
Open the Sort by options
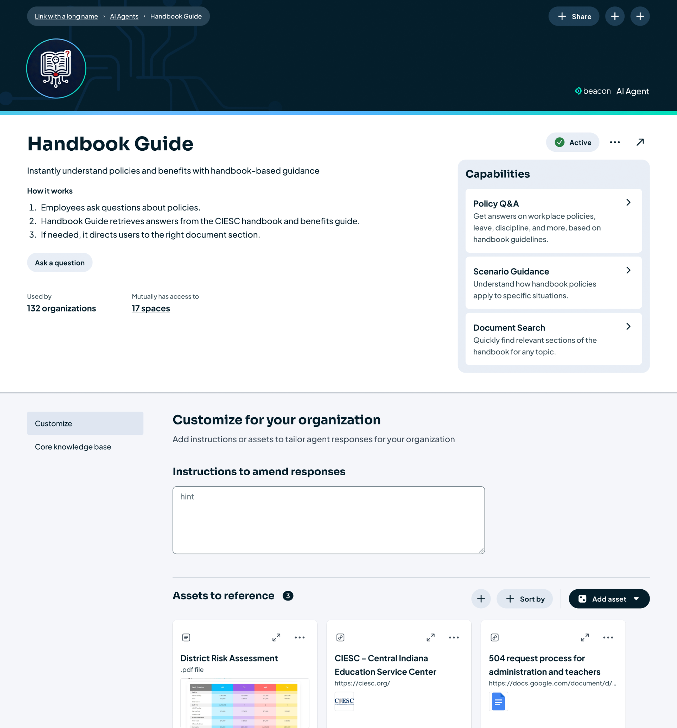(524, 599)
